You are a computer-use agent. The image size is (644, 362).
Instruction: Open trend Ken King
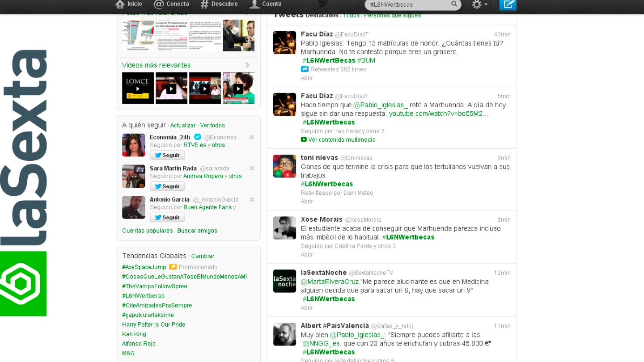point(134,334)
